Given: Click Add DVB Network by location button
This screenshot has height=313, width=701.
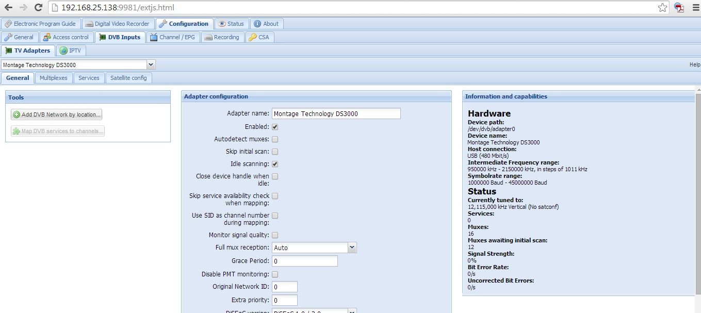Looking at the screenshot, I should (57, 114).
